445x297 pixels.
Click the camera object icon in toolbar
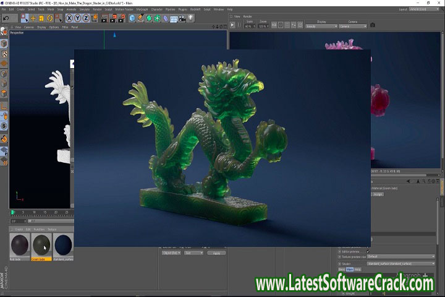coord(182,18)
